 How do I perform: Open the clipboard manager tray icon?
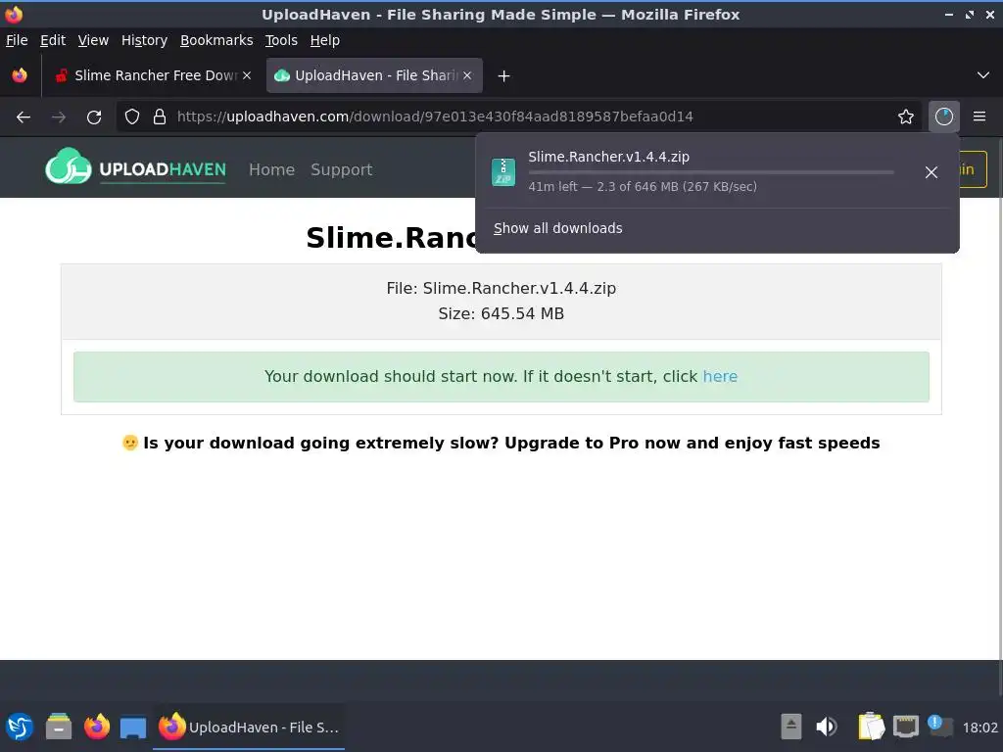[871, 728]
